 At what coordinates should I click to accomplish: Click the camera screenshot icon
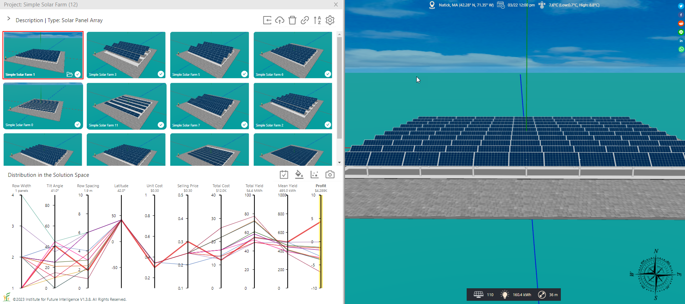pyautogui.click(x=330, y=174)
